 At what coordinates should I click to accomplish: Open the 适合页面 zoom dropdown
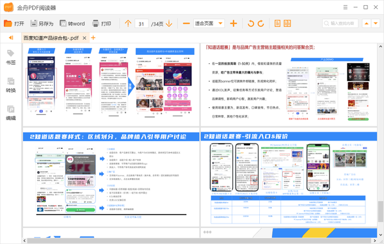coord(209,24)
